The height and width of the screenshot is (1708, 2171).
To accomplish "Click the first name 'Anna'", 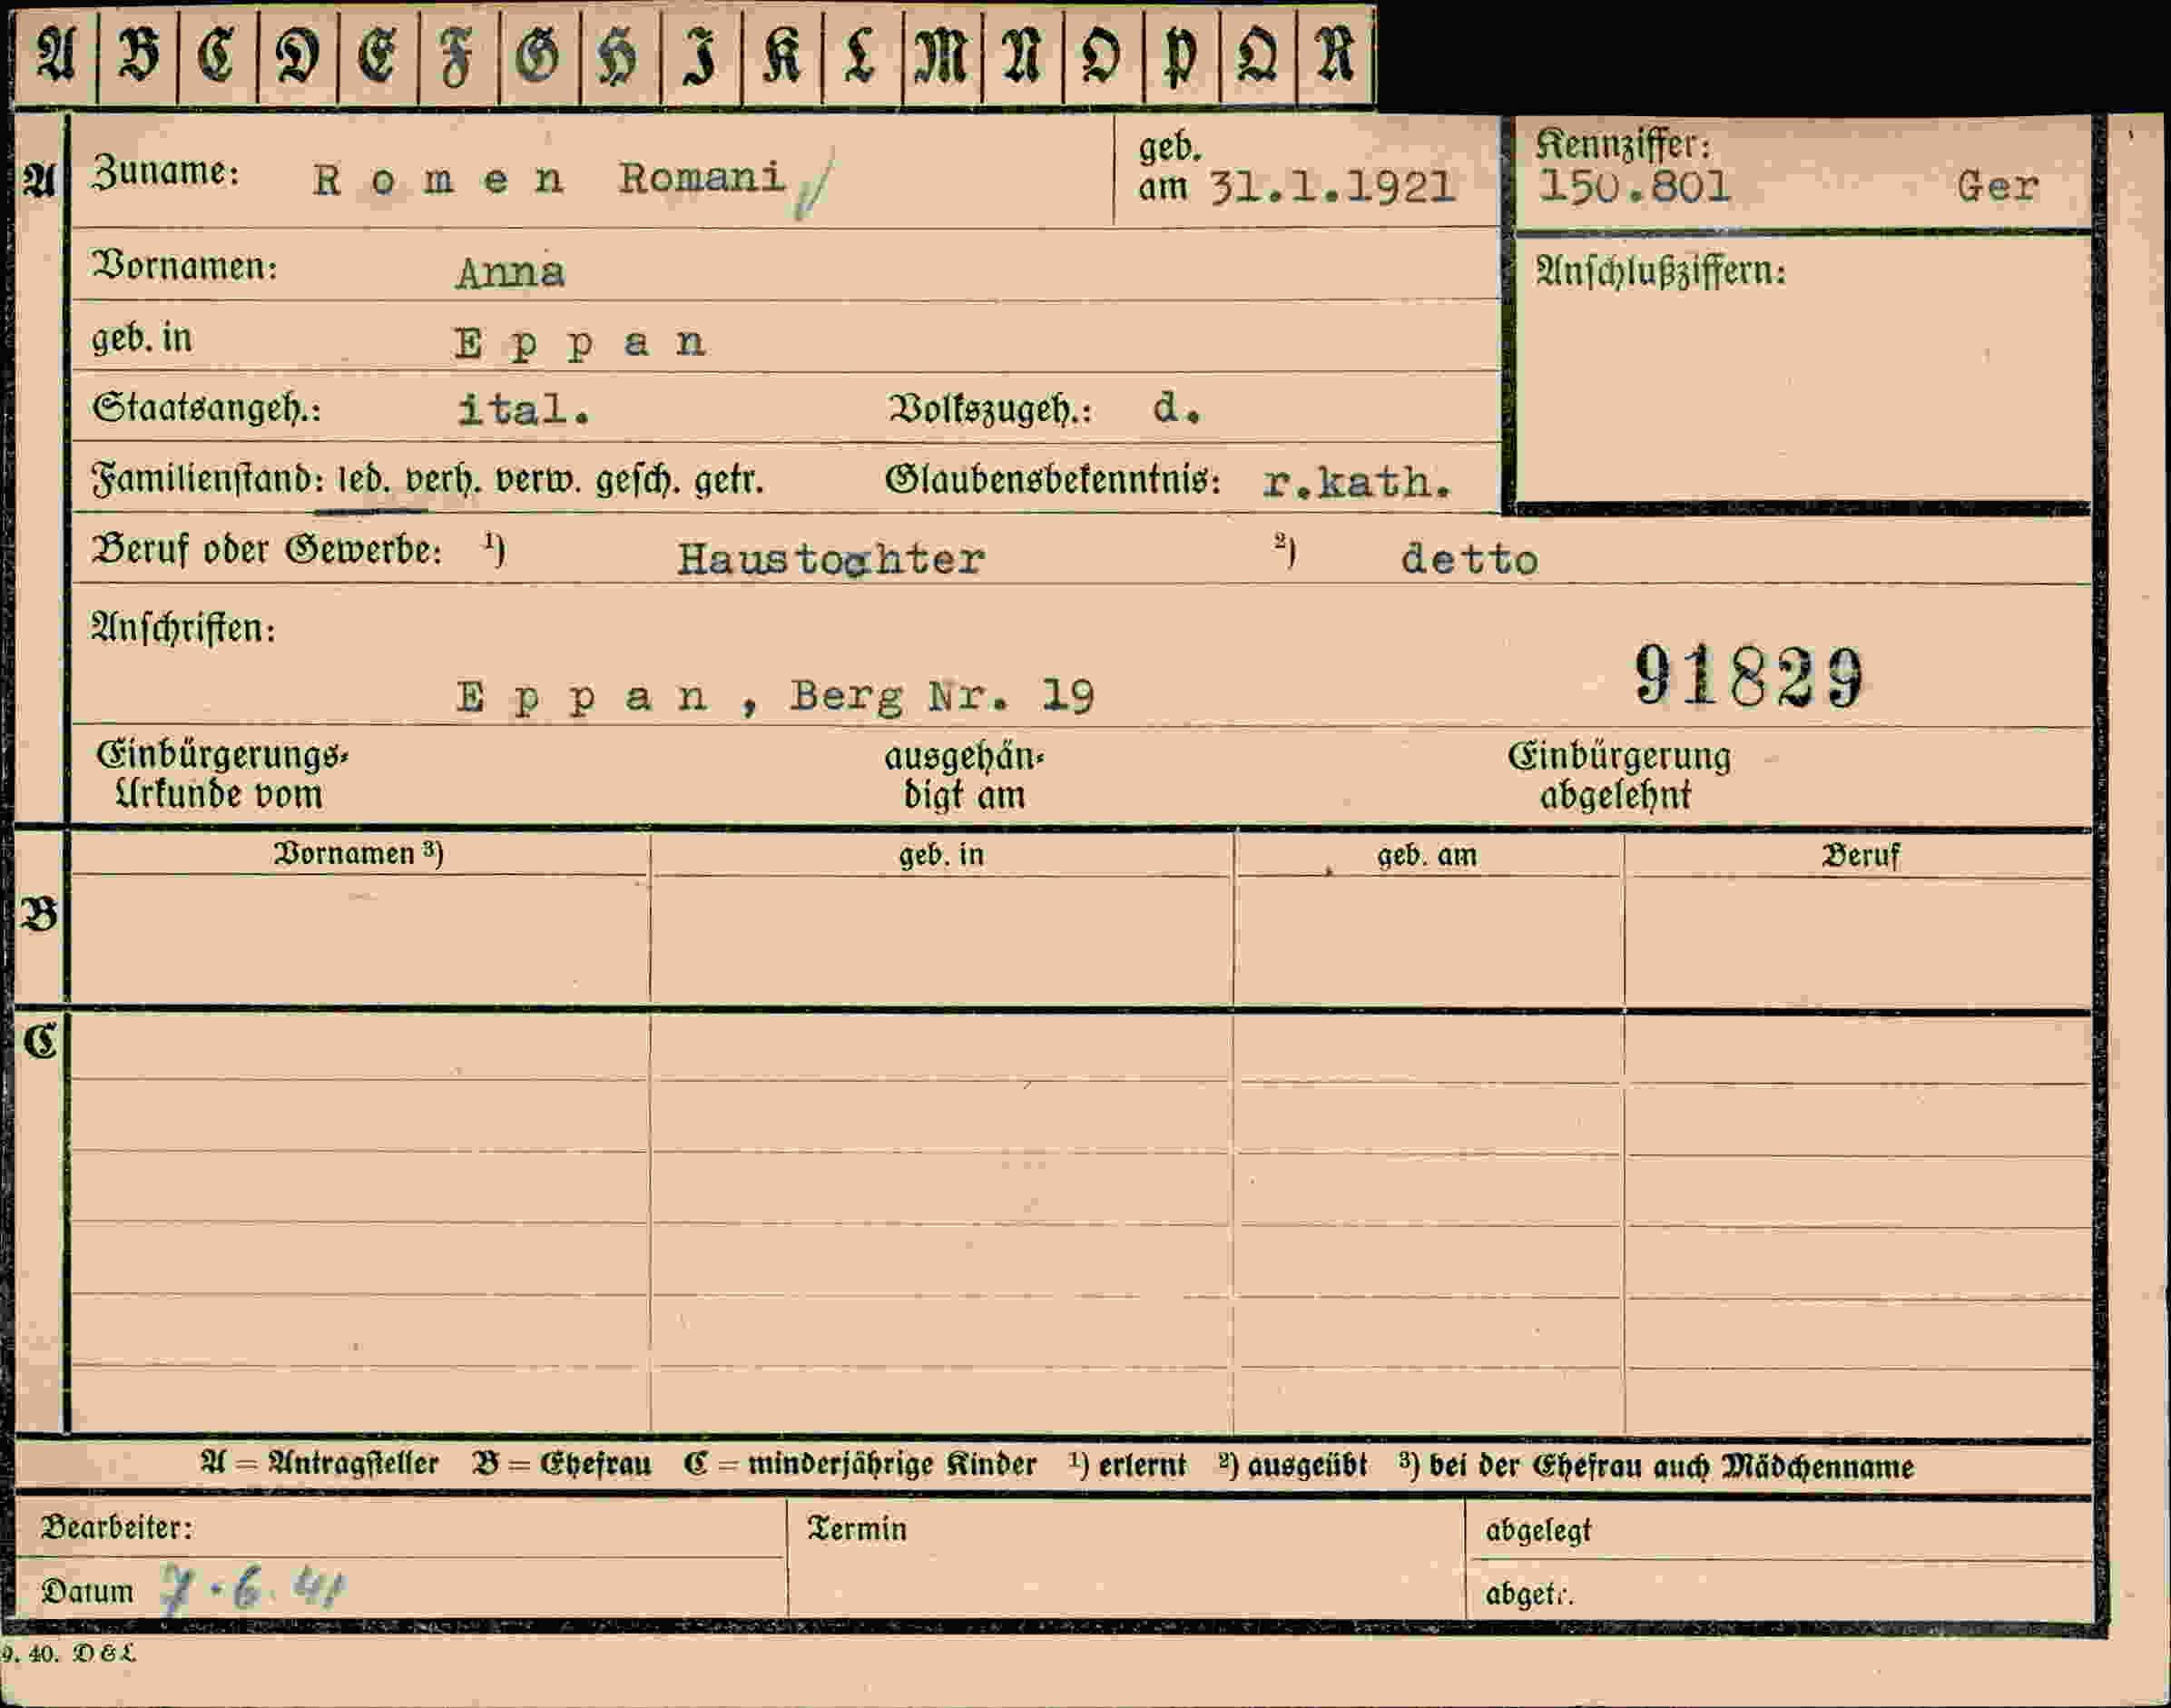I will click(510, 272).
